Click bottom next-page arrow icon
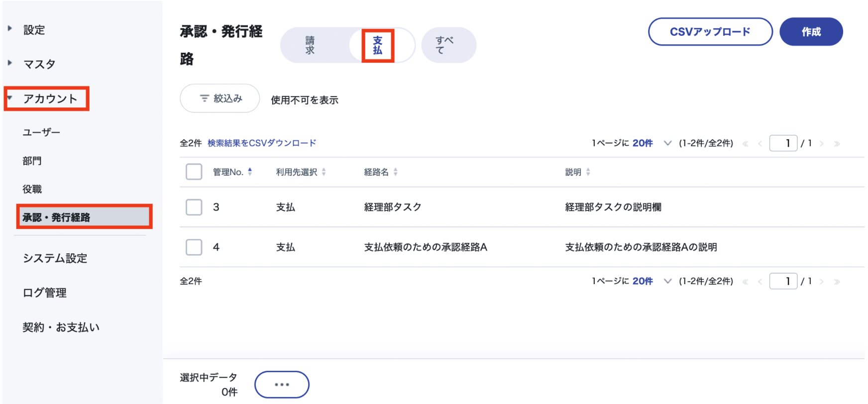 coord(822,282)
